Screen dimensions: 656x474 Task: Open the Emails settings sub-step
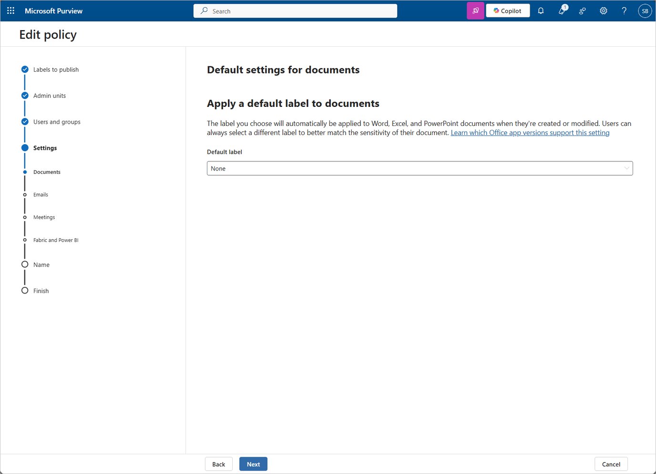tap(41, 195)
